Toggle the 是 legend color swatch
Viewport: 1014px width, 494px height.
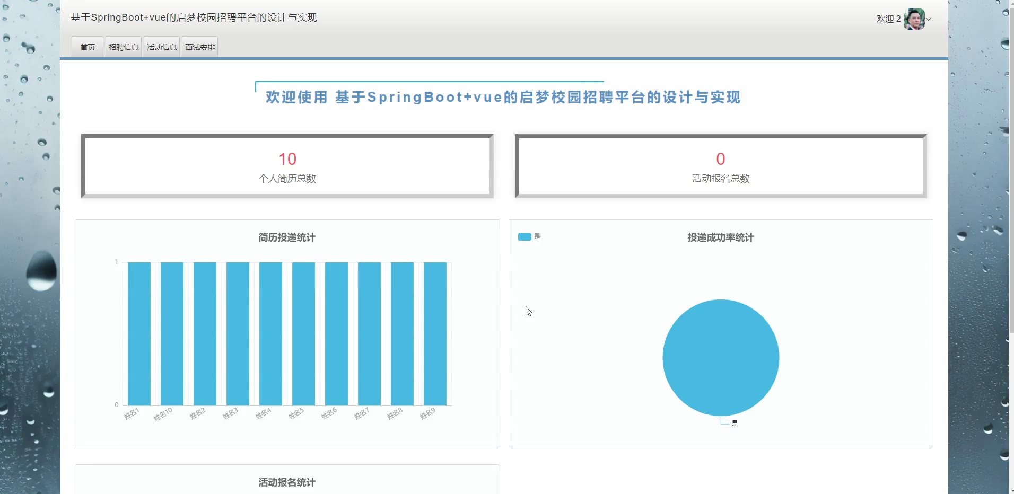pos(525,237)
